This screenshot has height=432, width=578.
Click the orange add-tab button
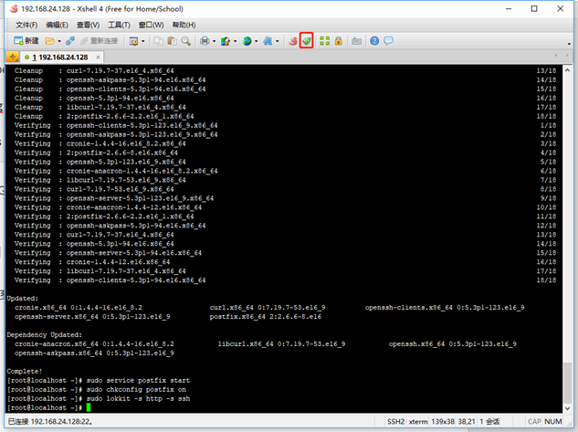13,58
